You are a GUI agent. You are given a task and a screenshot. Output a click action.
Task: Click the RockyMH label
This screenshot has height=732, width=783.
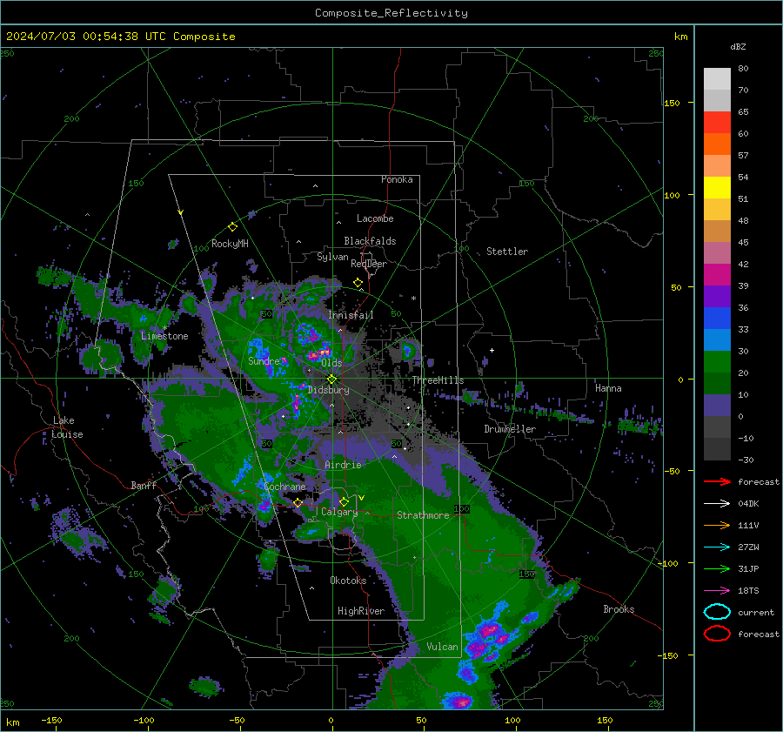230,244
